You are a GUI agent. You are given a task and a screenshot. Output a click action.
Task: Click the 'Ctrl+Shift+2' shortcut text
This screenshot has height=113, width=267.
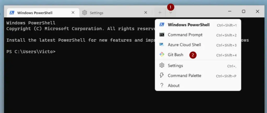(226, 35)
